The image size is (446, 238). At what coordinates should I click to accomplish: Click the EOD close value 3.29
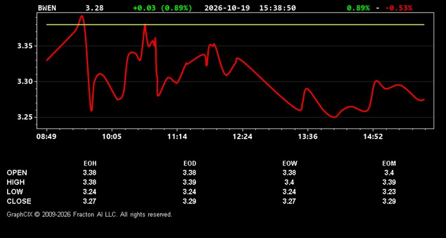coord(190,201)
